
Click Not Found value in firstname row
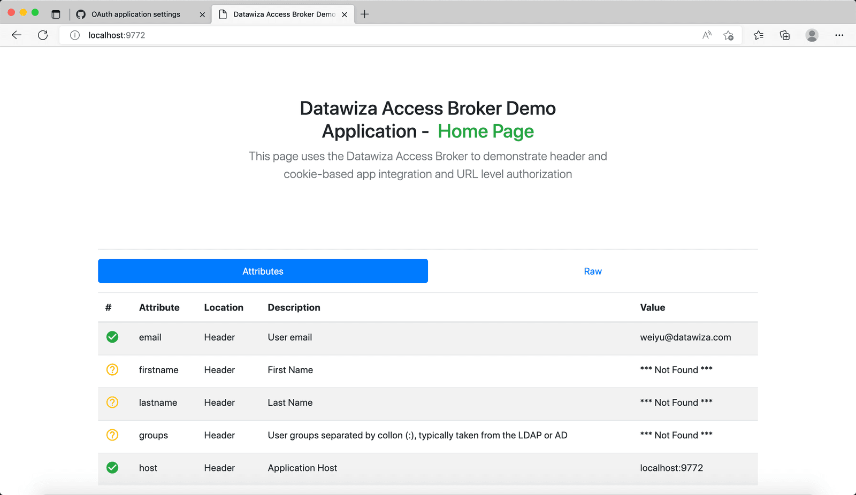(x=676, y=370)
